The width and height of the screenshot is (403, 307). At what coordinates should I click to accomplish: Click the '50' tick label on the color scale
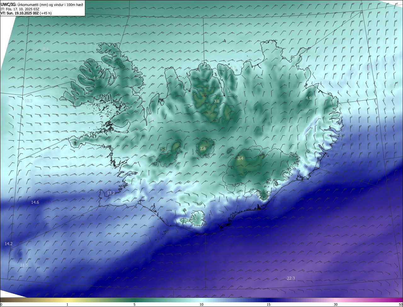[400, 304]
